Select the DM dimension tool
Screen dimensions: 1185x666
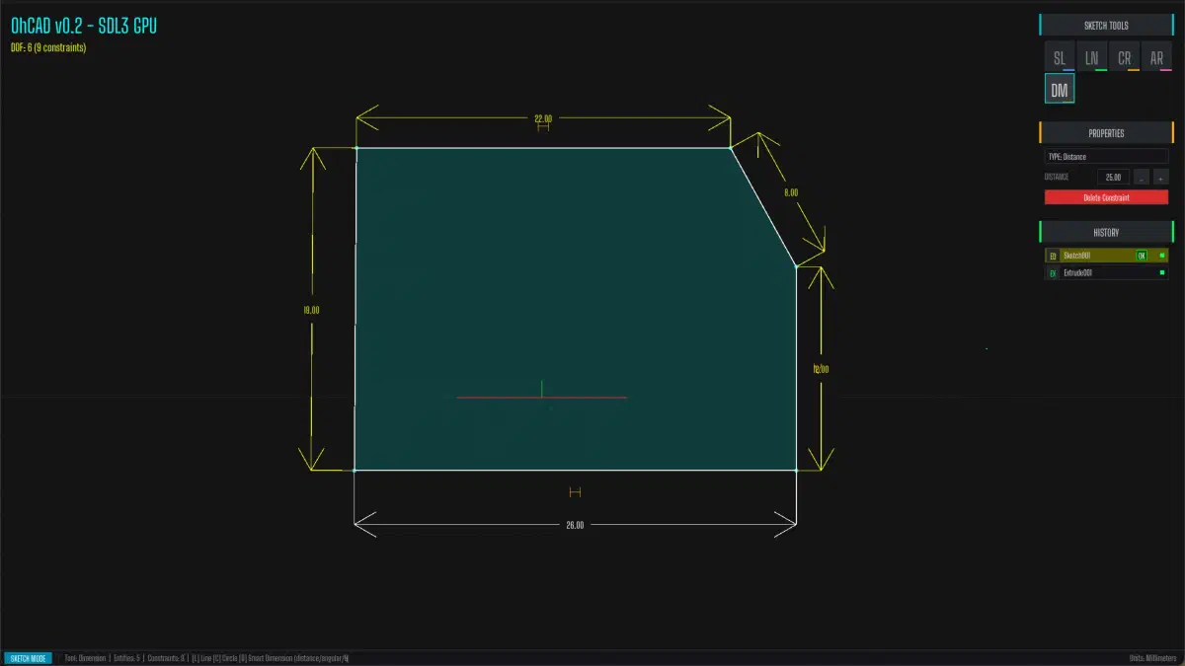pyautogui.click(x=1060, y=90)
